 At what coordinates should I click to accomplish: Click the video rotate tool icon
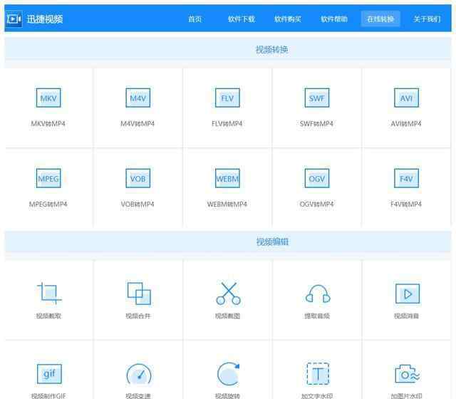click(x=228, y=374)
